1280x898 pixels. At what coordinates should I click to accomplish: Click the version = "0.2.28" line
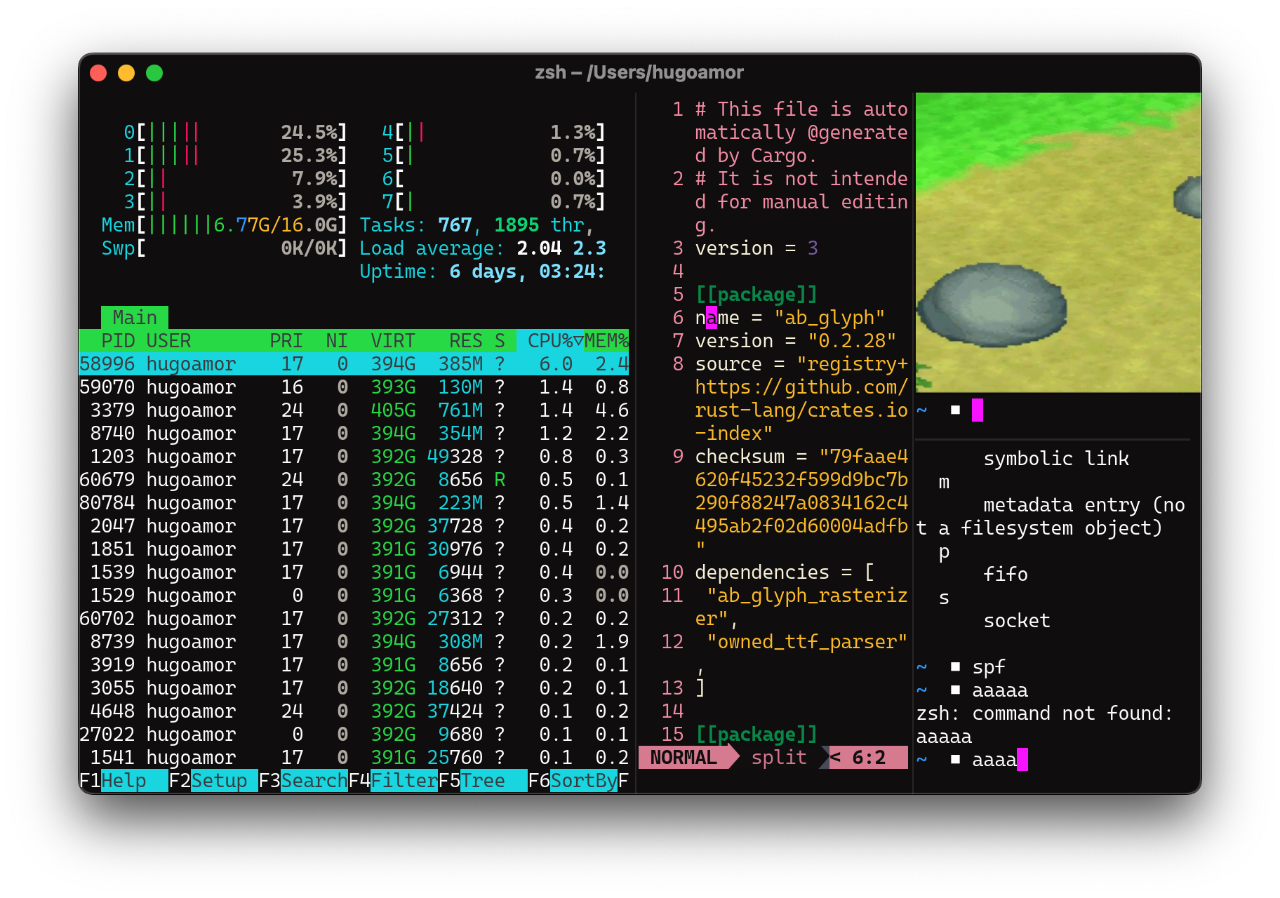click(796, 340)
